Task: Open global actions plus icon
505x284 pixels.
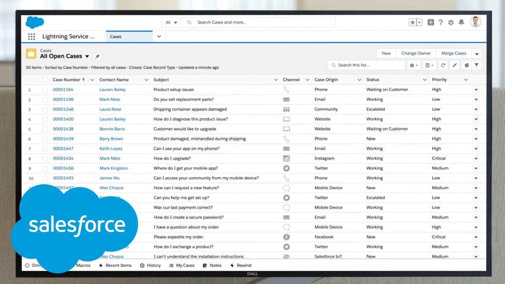Action: click(x=430, y=22)
